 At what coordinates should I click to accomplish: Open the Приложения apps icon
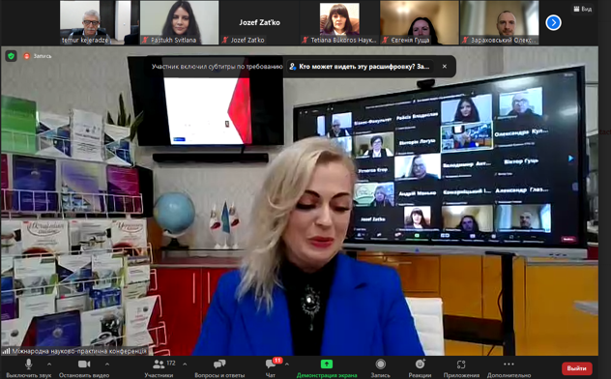[x=461, y=364]
